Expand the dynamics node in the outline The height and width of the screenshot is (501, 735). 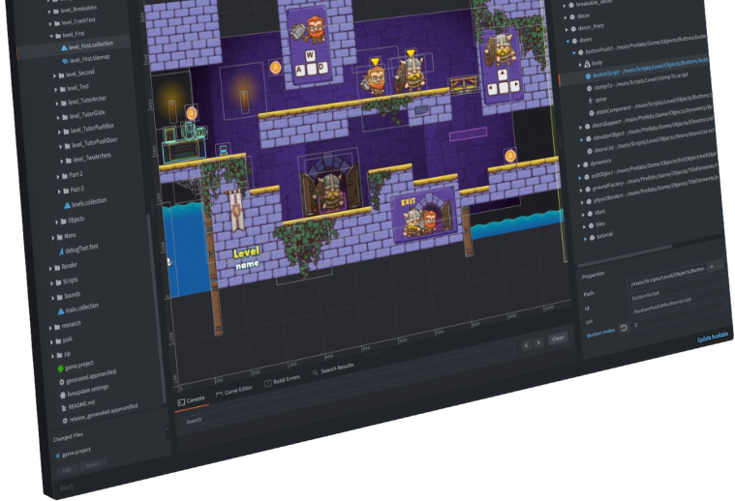click(578, 164)
